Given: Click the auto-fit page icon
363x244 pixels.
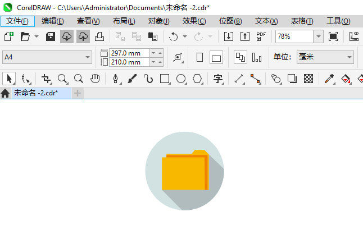Looking at the screenshot, I should point(178,57).
